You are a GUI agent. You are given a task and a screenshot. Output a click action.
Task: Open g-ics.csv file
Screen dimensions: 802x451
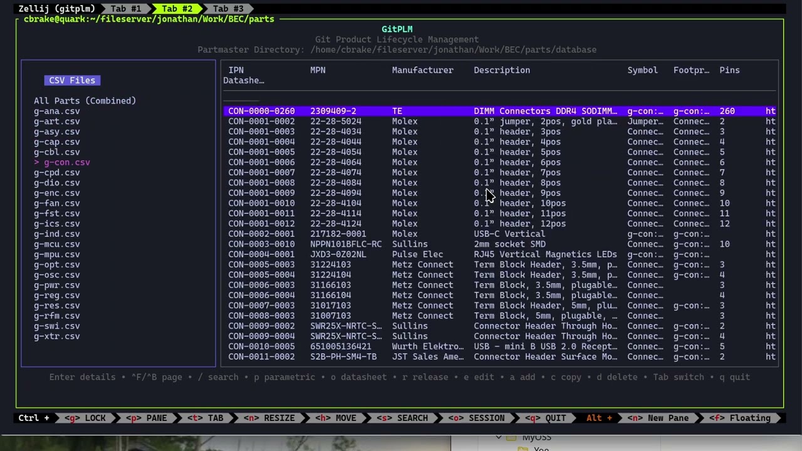[57, 224]
